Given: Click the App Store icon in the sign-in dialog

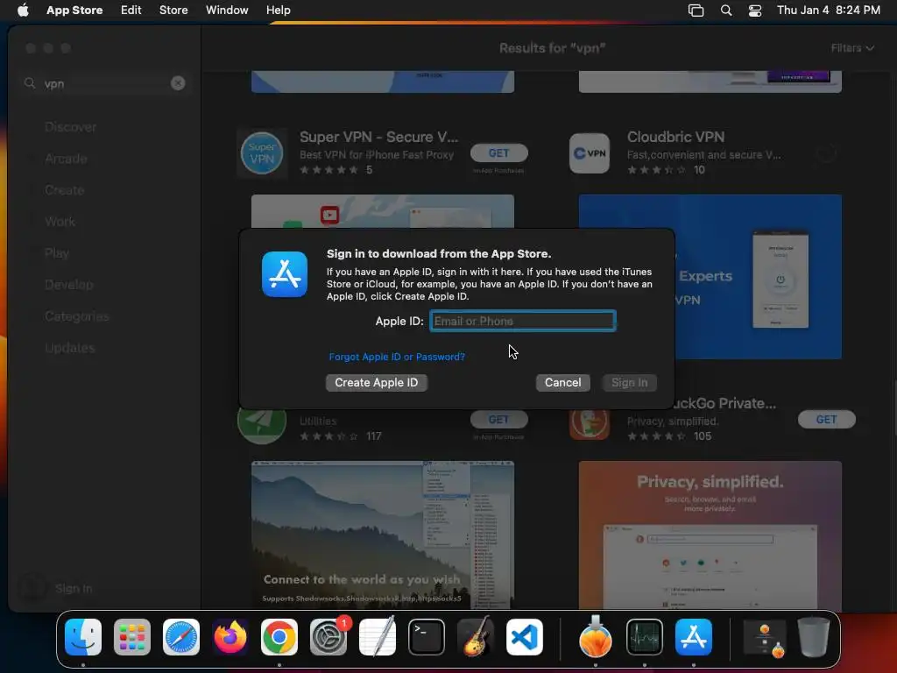Looking at the screenshot, I should [x=285, y=274].
